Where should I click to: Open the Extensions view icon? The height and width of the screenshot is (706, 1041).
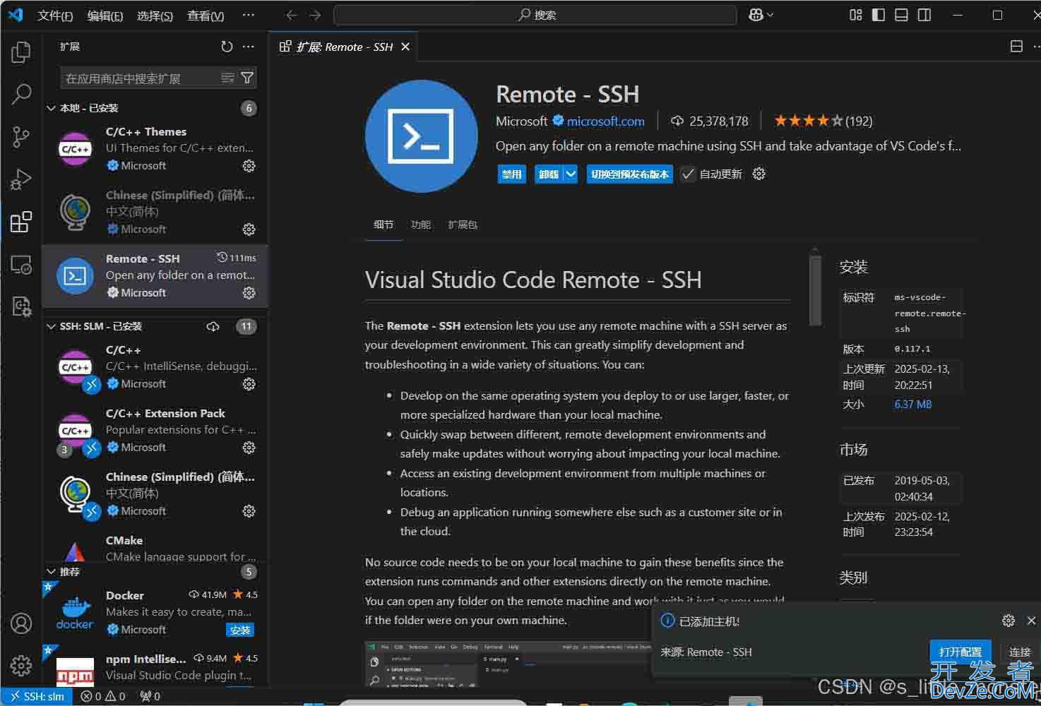point(21,222)
